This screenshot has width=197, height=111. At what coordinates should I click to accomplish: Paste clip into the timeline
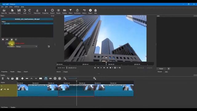[x=17, y=78]
